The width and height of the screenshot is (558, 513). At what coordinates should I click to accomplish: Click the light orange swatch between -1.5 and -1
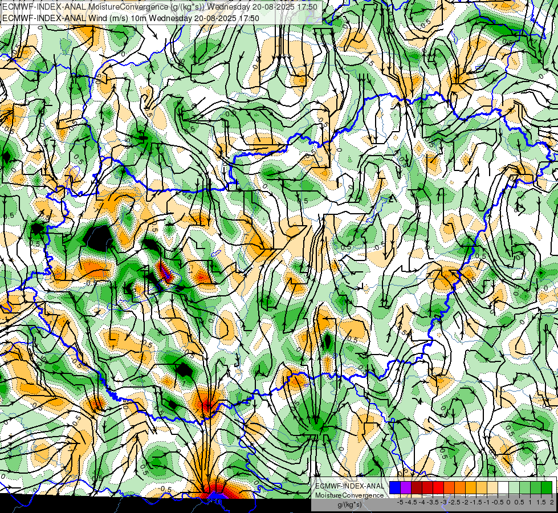(x=482, y=488)
